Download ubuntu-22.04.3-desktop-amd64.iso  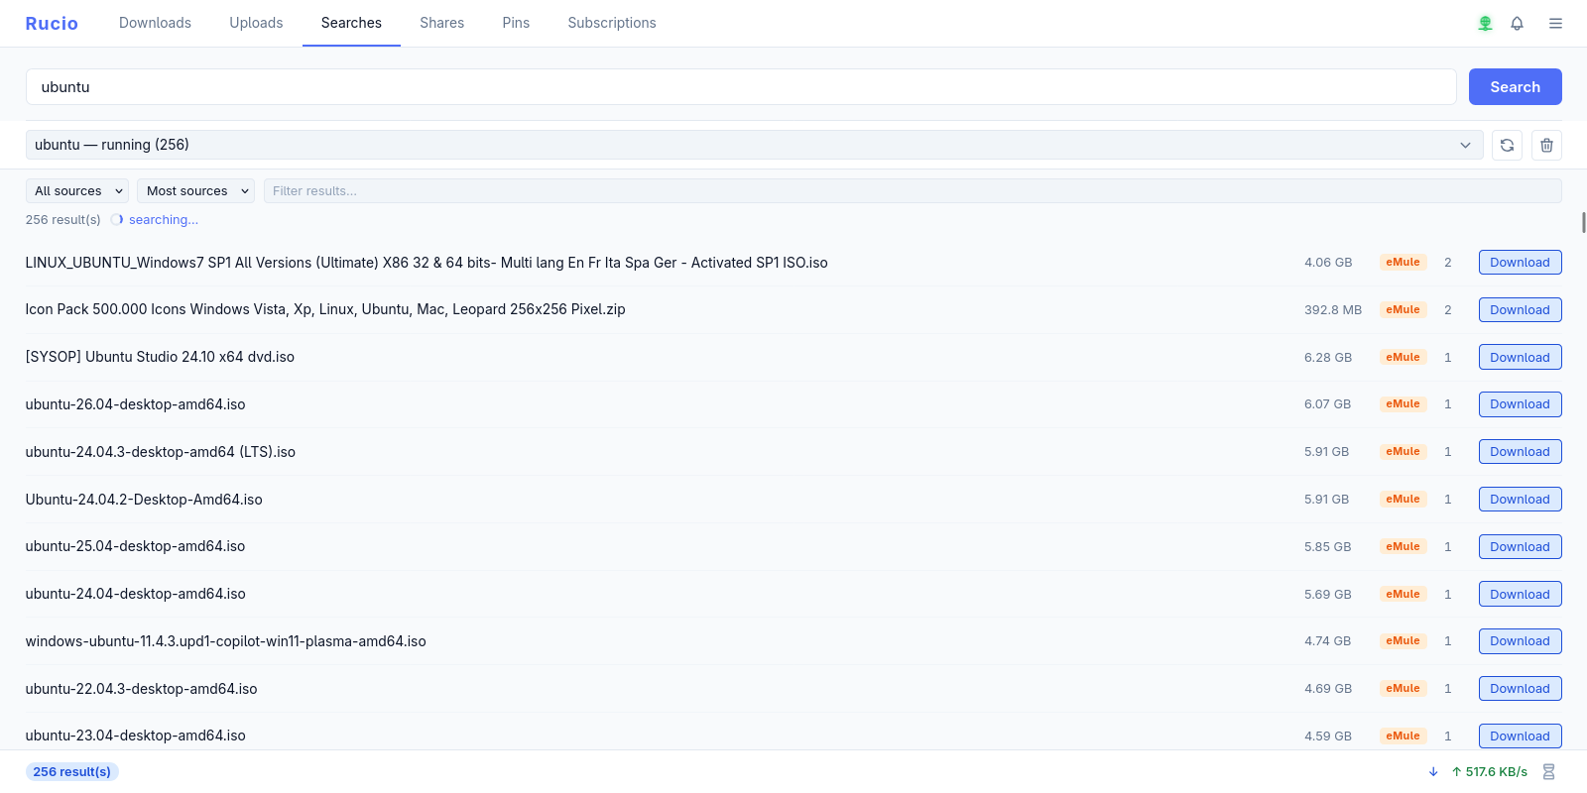tap(1520, 689)
